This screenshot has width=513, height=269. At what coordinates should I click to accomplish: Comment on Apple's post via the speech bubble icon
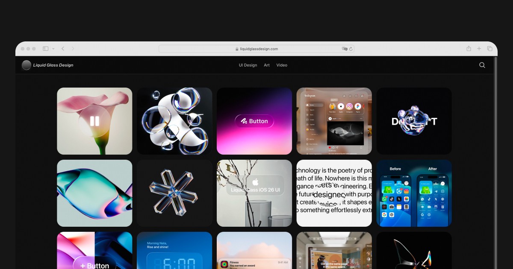[x=333, y=147]
